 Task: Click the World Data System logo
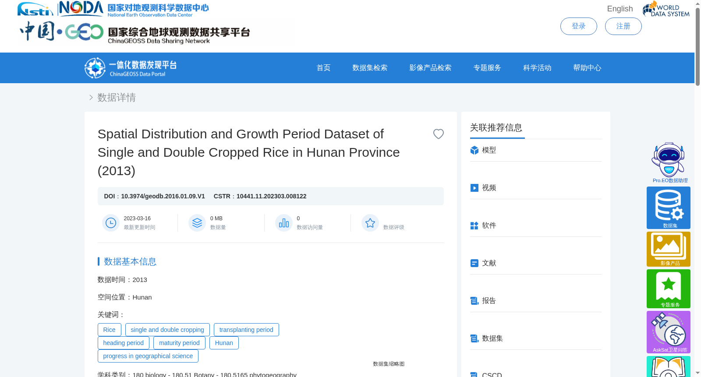pyautogui.click(x=666, y=9)
